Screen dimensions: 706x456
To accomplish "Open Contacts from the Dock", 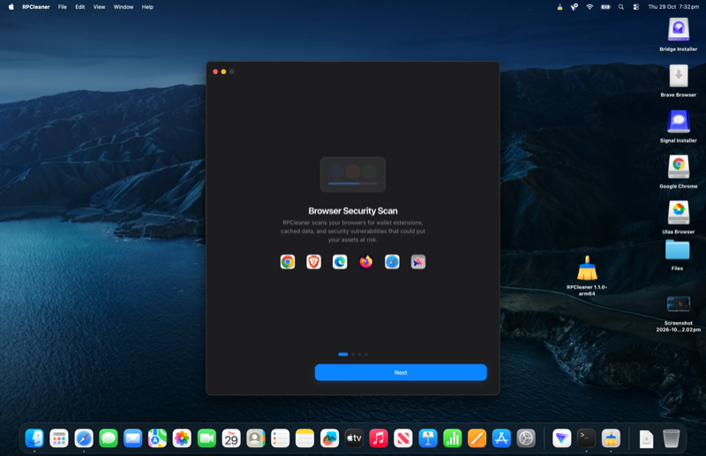I will [x=256, y=438].
